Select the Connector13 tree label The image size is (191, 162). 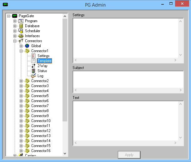41,135
